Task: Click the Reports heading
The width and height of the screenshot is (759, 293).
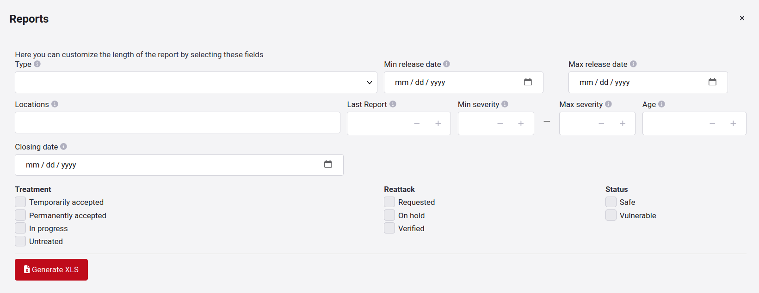Action: click(x=29, y=19)
